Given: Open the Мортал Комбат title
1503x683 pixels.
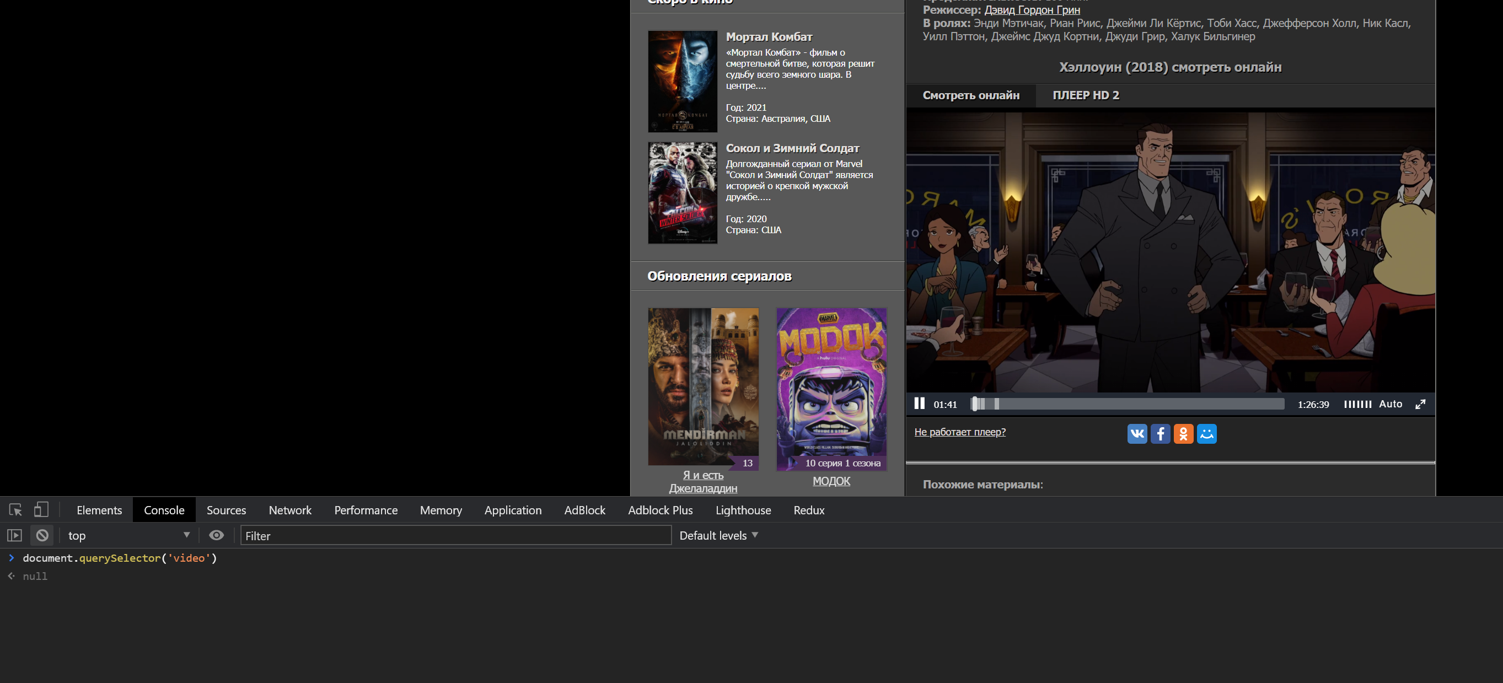Looking at the screenshot, I should 769,37.
